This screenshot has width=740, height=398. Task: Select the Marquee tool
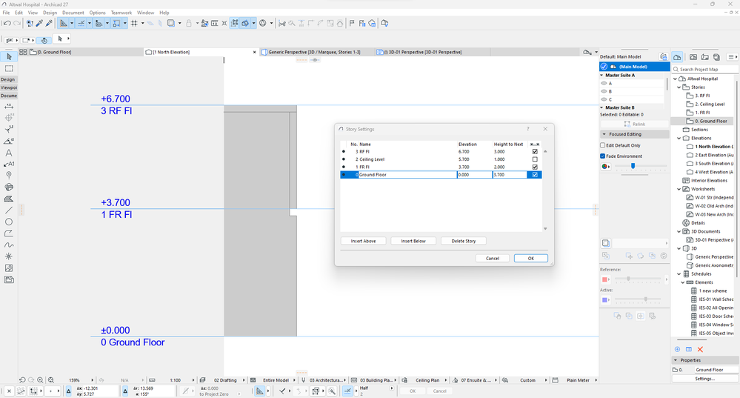[9, 68]
